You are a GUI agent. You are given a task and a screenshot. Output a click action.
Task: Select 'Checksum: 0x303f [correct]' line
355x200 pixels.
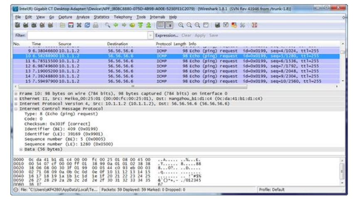coord(57,124)
